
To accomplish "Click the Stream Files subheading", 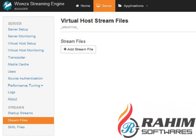I will point(73,42).
